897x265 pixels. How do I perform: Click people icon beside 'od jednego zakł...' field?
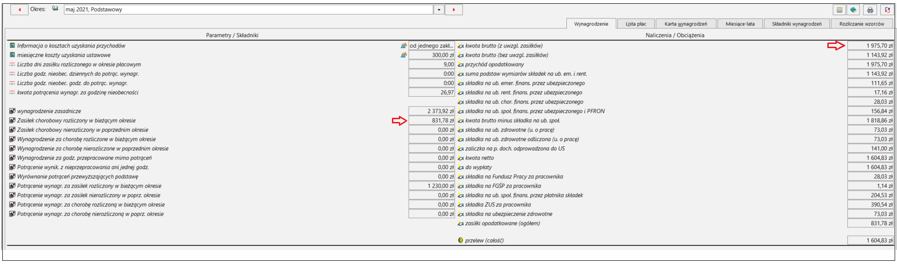coord(404,46)
